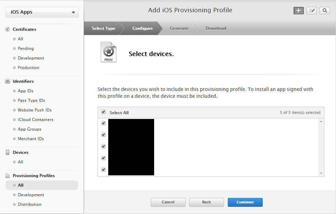This screenshot has height=214, width=336.
Task: Click the Configure step
Action: coord(142,28)
